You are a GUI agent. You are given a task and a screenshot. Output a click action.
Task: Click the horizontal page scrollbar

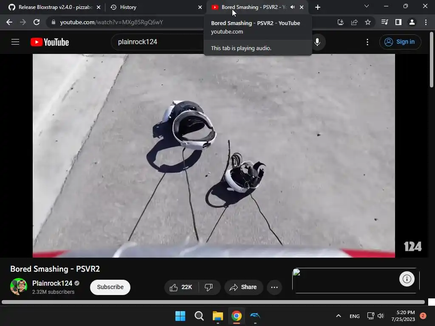point(213,302)
